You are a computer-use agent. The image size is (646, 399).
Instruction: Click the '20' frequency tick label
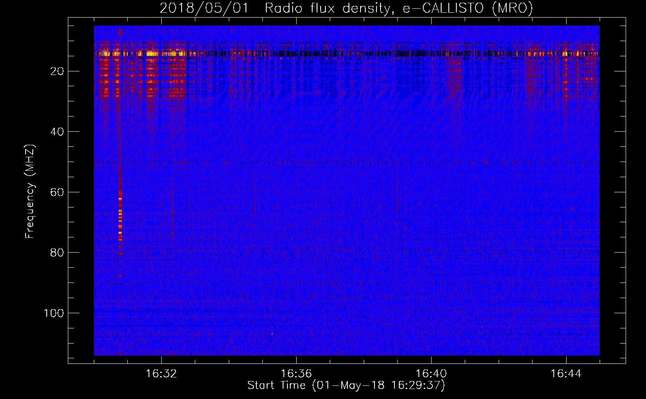coord(57,71)
